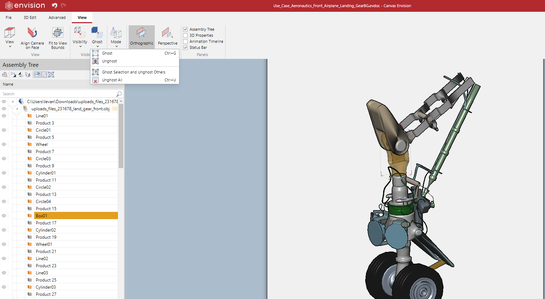The image size is (545, 299).
Task: Open the View dropdown in the ribbon
Action: (10, 37)
